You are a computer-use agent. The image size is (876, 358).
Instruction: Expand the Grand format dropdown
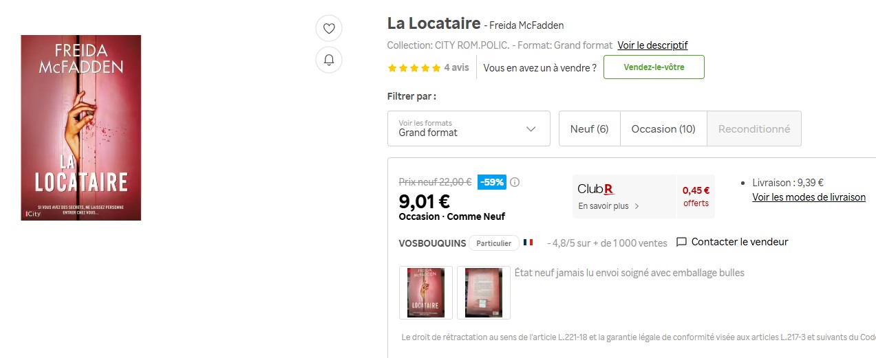tap(469, 128)
